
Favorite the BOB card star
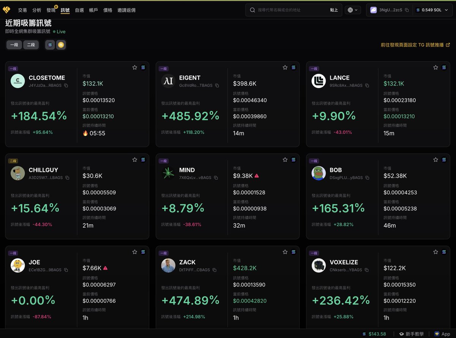[x=435, y=160]
